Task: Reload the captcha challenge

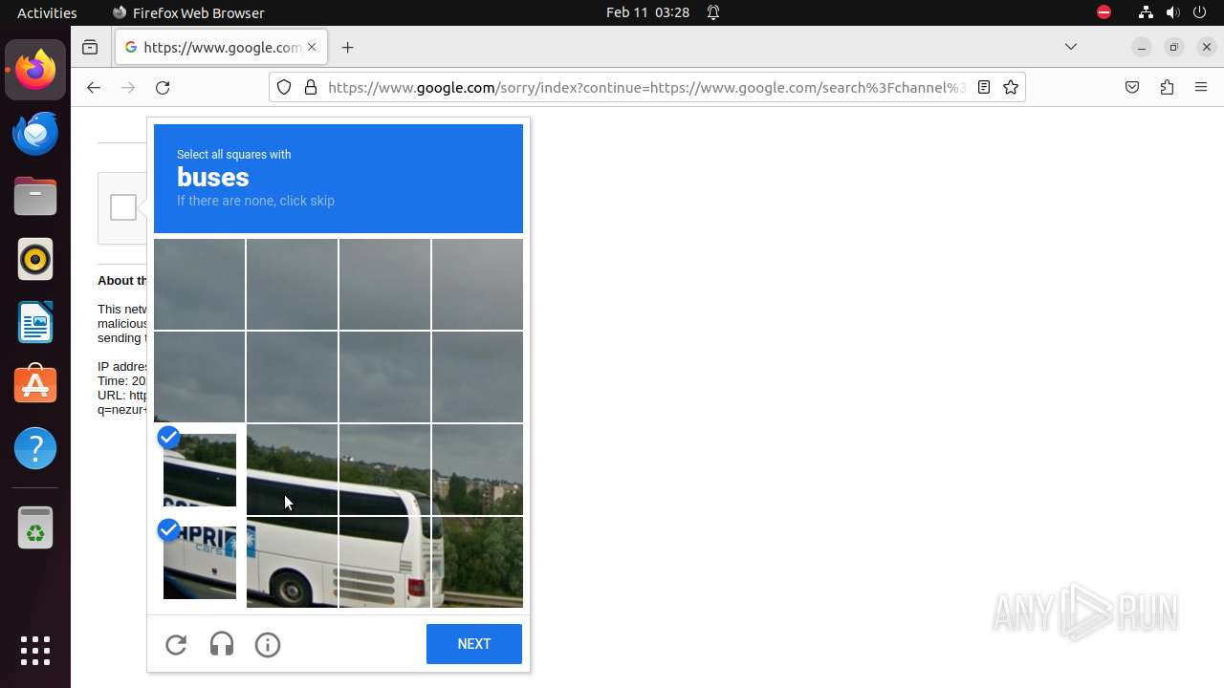Action: coord(176,645)
